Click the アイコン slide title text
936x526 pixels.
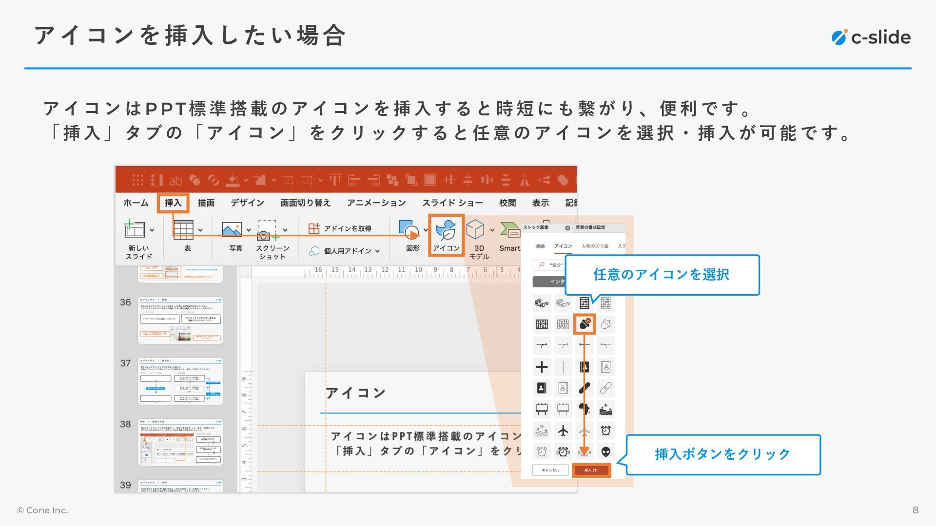pyautogui.click(x=356, y=393)
